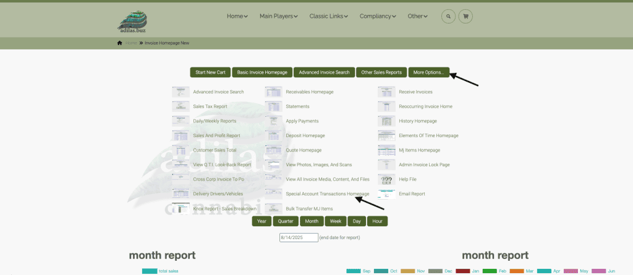Open the Bulk Transfer MJ Items link
Screen dimensions: 633x275
point(309,209)
